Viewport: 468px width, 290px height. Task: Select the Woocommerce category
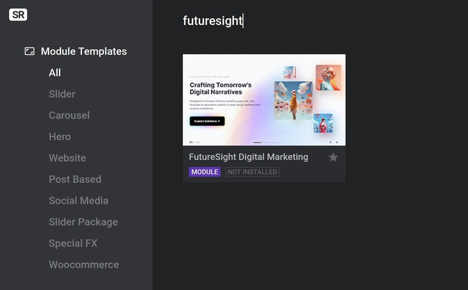pyautogui.click(x=84, y=265)
